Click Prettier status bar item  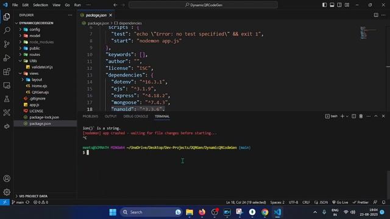(360, 203)
